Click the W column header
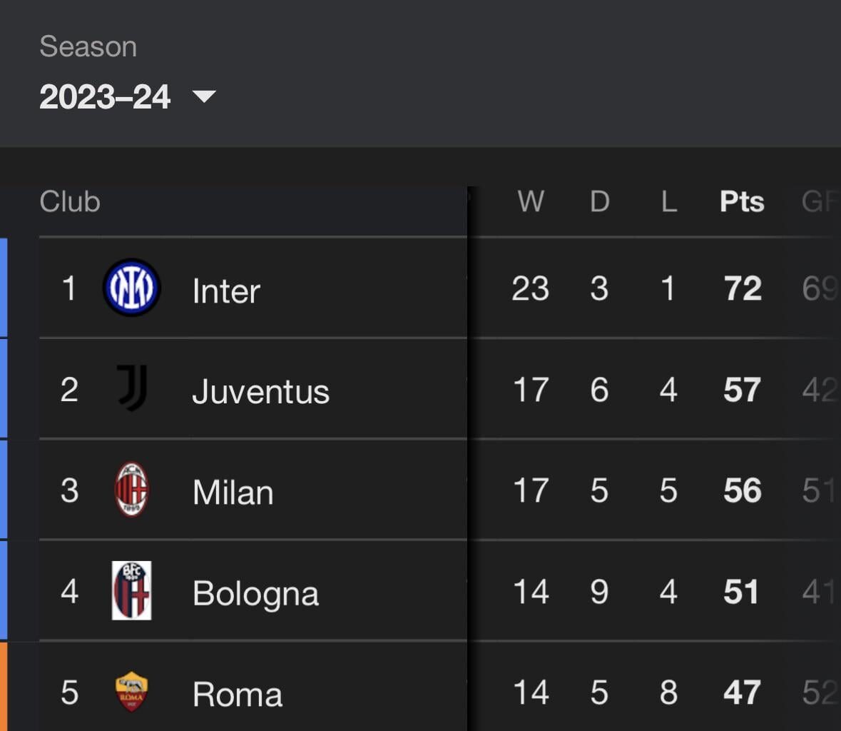This screenshot has height=731, width=841. pos(531,202)
